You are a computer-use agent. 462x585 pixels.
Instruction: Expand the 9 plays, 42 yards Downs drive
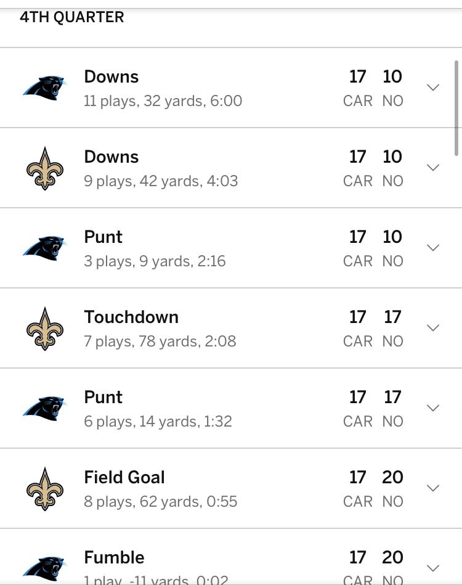[x=433, y=168]
